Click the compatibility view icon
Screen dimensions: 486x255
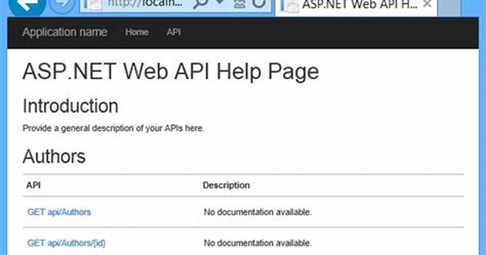tap(240, 4)
